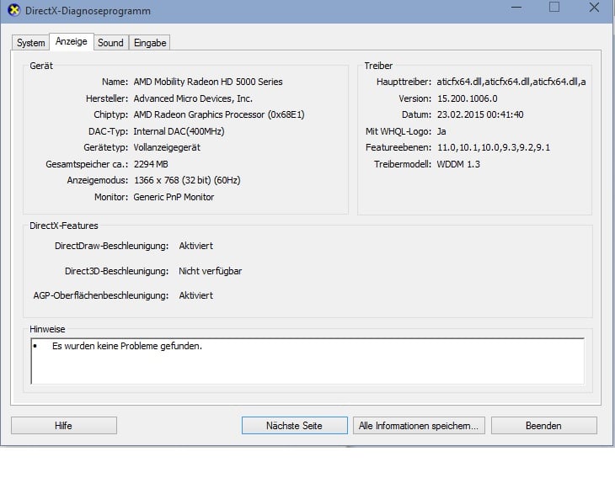Click 'Nicht verfügbar' Direct3D status
The image size is (615, 478).
[x=211, y=271]
